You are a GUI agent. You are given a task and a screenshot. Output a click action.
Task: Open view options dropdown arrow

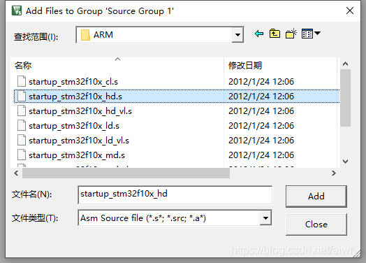(x=317, y=33)
